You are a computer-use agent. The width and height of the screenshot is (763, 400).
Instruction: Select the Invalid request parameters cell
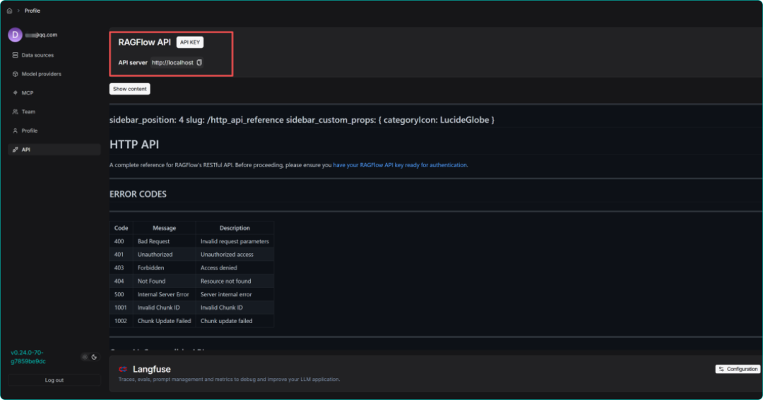click(x=235, y=241)
